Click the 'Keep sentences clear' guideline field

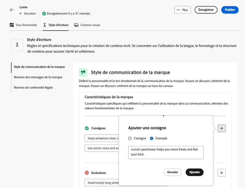pos(102,138)
